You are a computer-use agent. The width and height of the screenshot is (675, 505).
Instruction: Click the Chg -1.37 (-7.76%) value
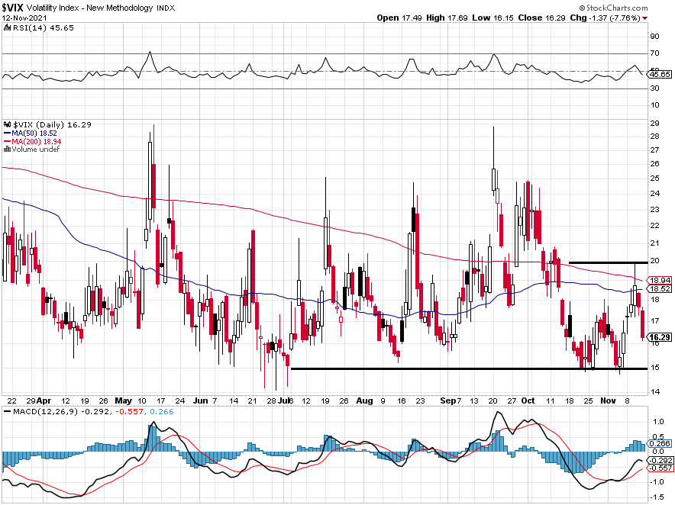tap(605, 18)
